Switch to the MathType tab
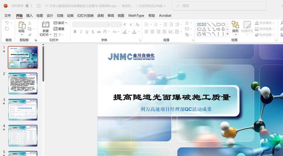Screen dimensions: 283x156 (136, 16)
